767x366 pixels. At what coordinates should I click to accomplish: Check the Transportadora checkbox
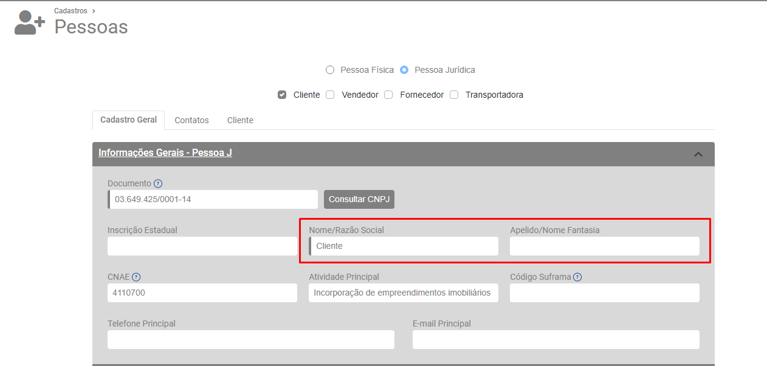454,95
